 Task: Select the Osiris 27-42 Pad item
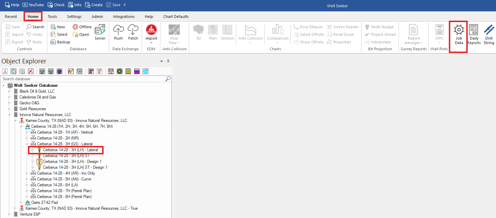[45, 203]
